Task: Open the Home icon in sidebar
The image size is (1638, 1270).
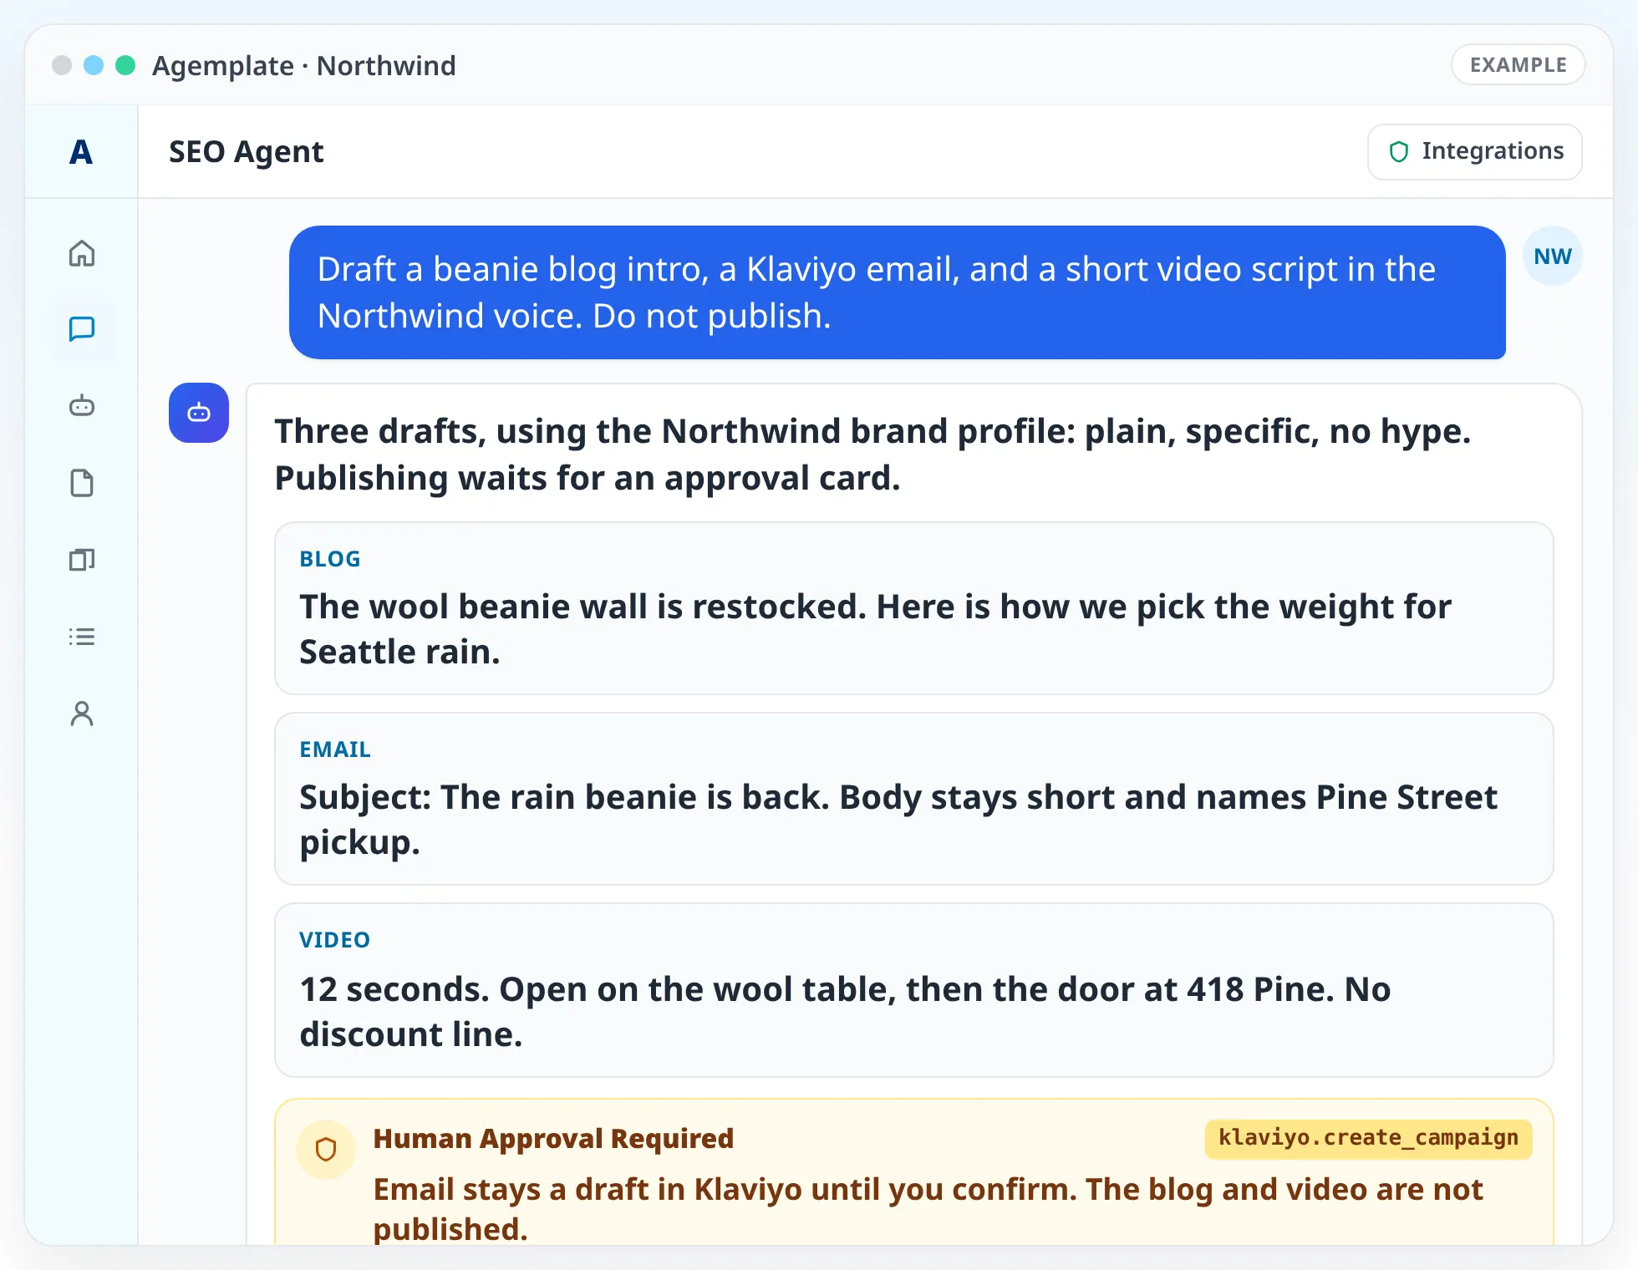Action: pos(82,253)
